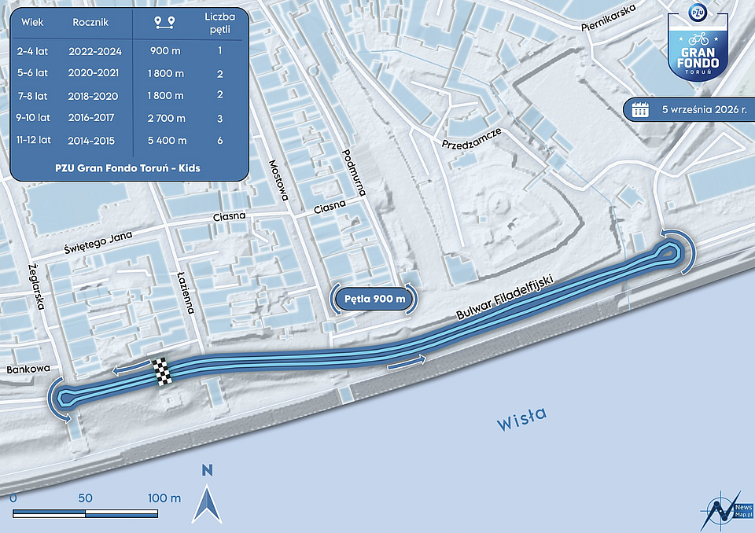755x533 pixels.
Task: Click the direction arrow below Bulwar Filadelfijski route
Action: click(x=407, y=362)
